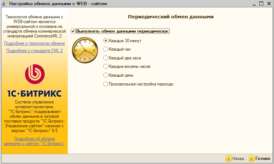Viewport: 274px width, 164px height.
Task: Choose 'Произвольная настройка периода' radio option
Action: (x=105, y=84)
